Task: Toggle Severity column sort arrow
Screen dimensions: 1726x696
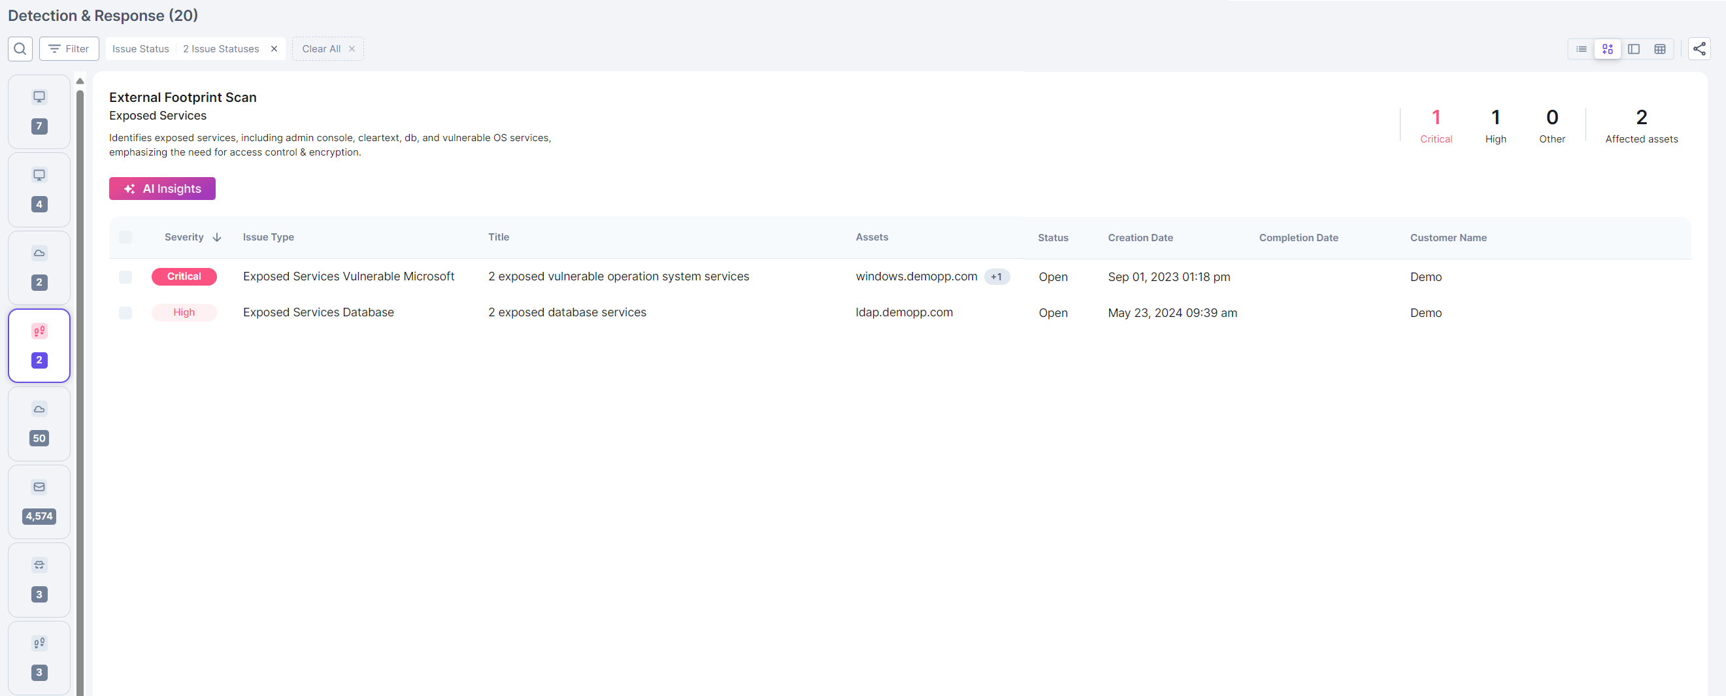Action: pos(216,237)
